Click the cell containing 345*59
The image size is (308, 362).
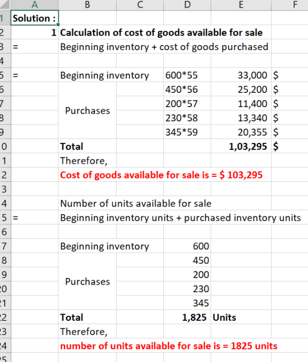[188, 132]
